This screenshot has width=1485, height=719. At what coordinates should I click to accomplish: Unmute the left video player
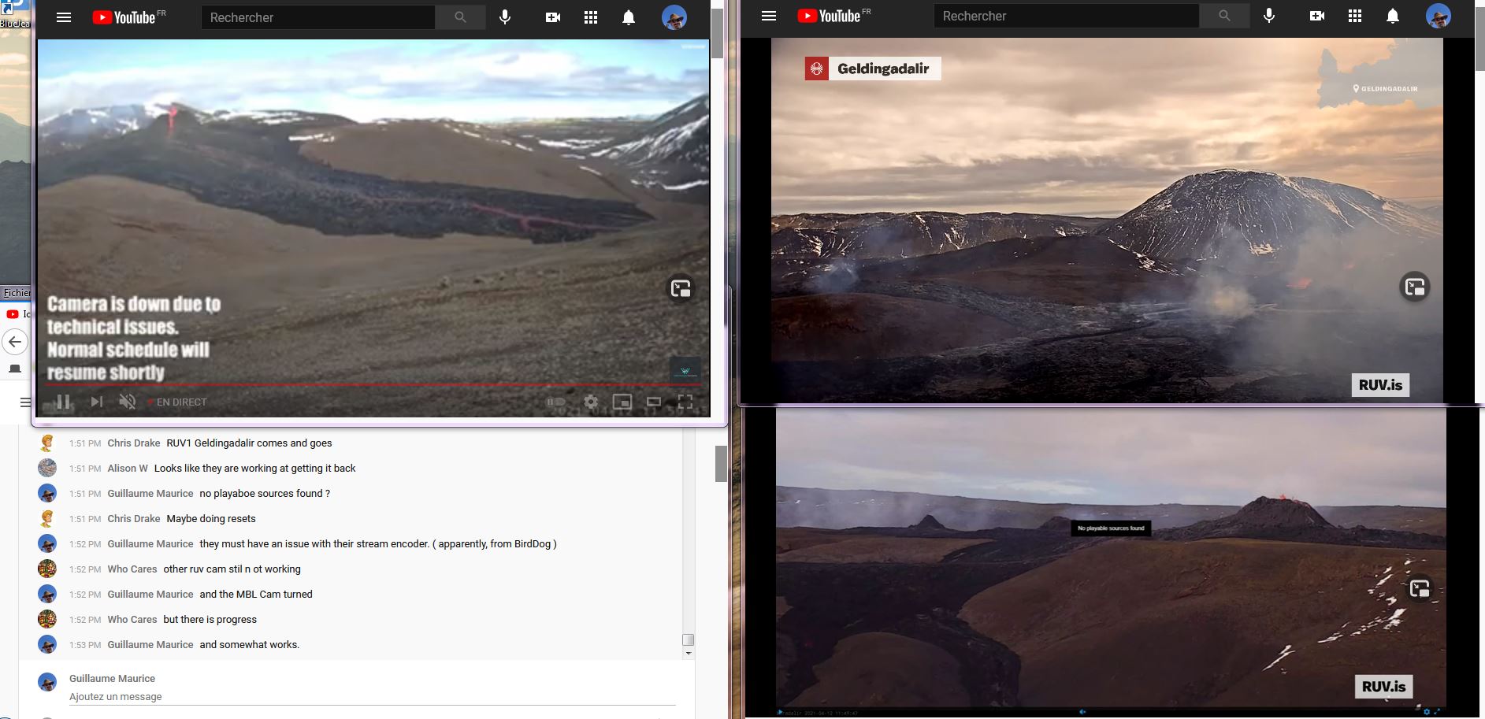[127, 402]
